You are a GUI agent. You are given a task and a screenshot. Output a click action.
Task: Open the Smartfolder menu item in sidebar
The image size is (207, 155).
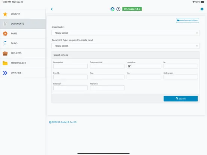pos(23,63)
